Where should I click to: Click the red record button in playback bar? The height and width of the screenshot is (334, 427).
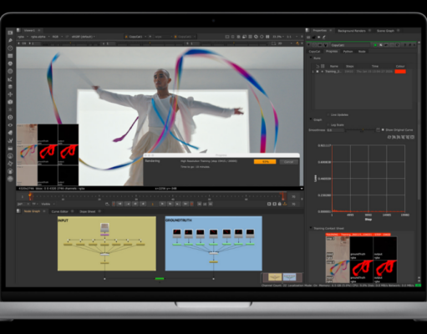coord(191,204)
